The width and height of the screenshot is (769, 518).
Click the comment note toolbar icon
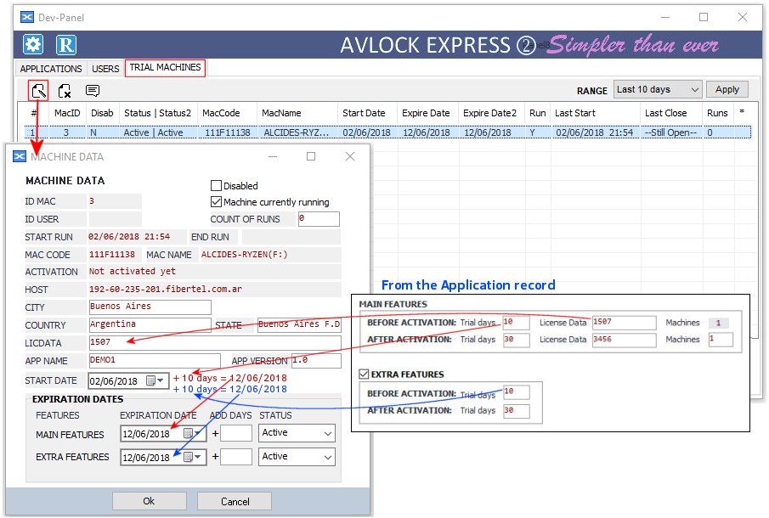click(93, 90)
